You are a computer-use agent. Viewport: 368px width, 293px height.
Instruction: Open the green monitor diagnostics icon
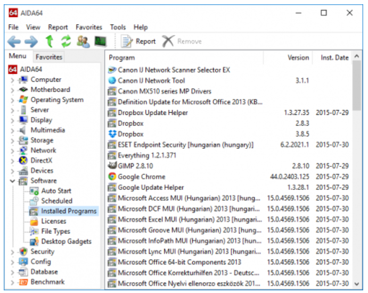101,41
